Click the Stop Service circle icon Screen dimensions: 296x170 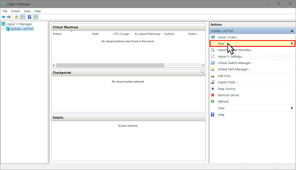(213, 89)
